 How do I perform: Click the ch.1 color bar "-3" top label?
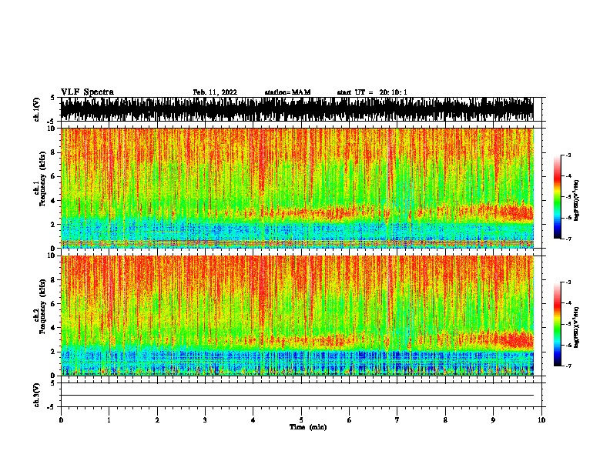click(x=568, y=155)
